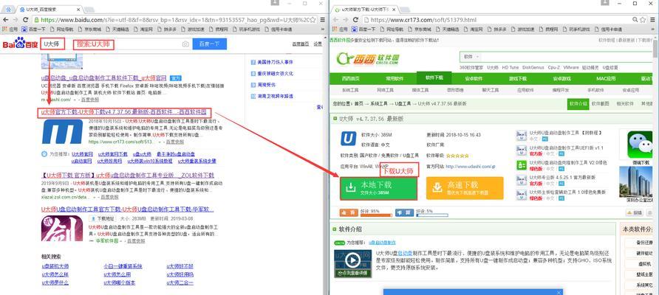Expand the 软件 search category dropdown
The height and width of the screenshot is (295, 659).
[472, 57]
